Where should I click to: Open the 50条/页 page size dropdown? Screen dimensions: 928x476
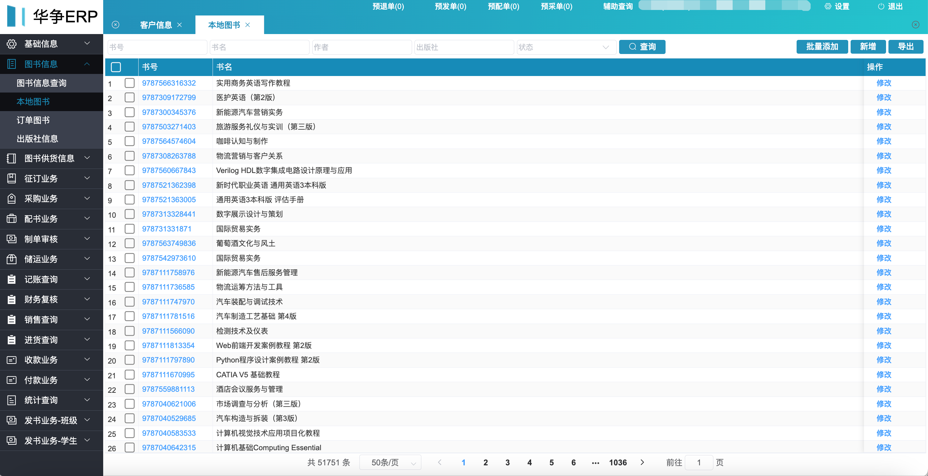pos(390,463)
